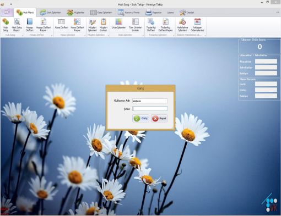Image resolution: width=281 pixels, height=216 pixels.
Task: Switch to the Kasa İşlemleri tab
Action: click(101, 13)
